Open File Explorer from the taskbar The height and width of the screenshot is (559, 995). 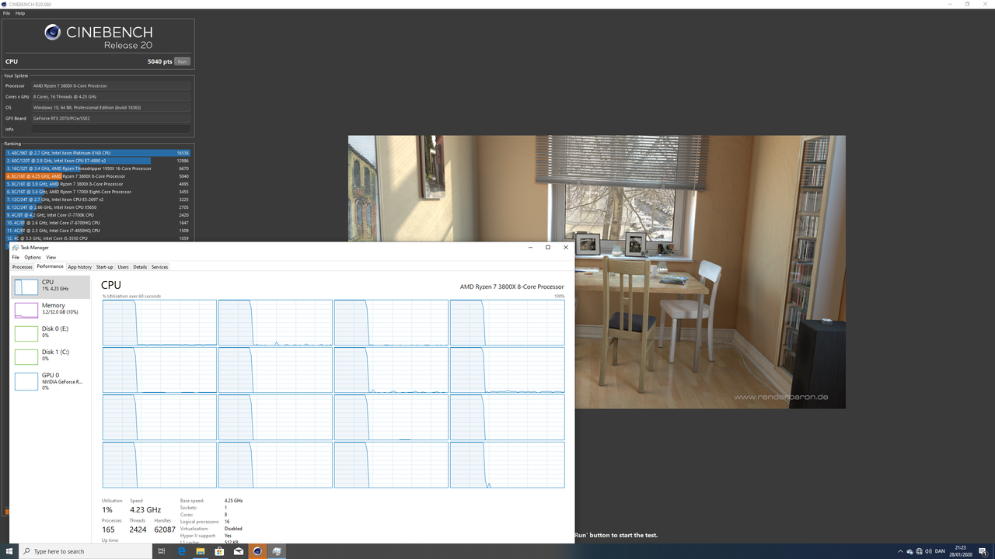click(201, 551)
